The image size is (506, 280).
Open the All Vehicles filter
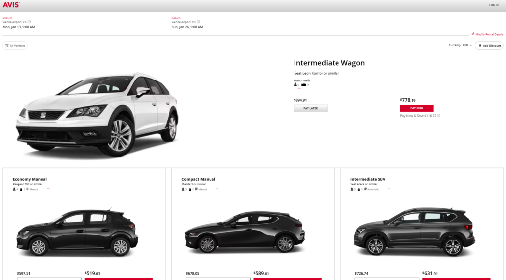coord(15,45)
